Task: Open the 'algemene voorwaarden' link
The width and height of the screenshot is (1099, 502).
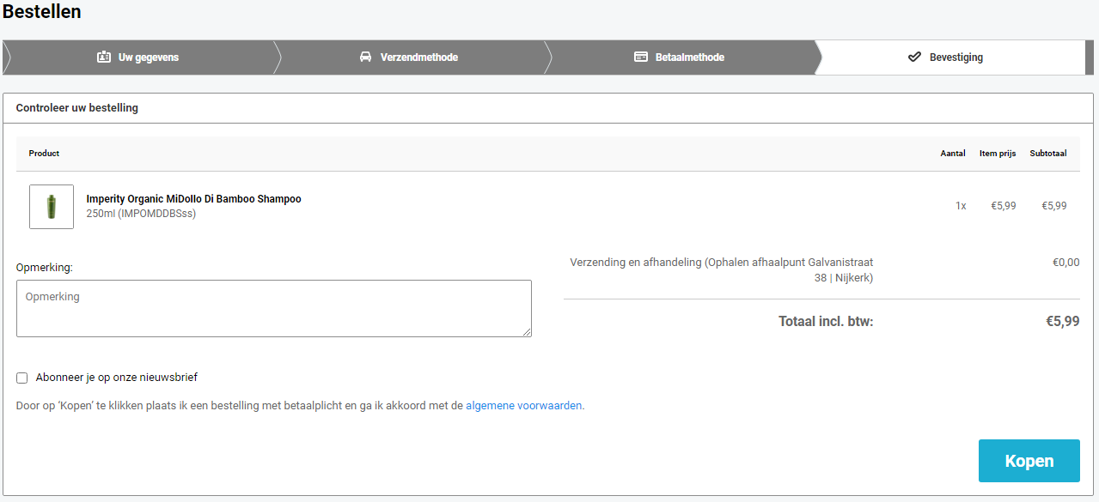Action: click(x=523, y=406)
